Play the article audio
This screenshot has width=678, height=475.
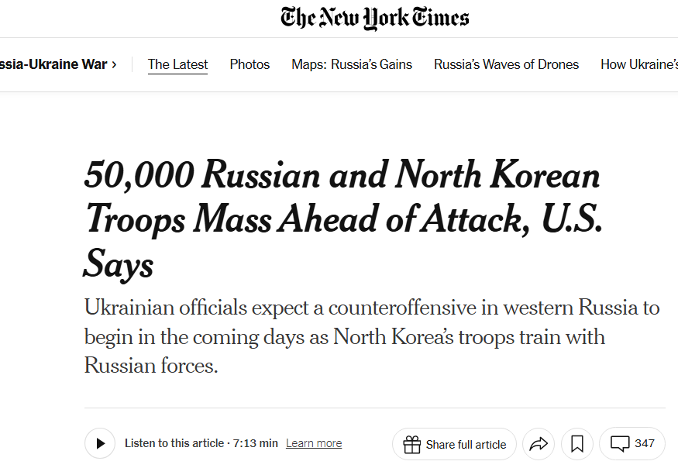[100, 443]
